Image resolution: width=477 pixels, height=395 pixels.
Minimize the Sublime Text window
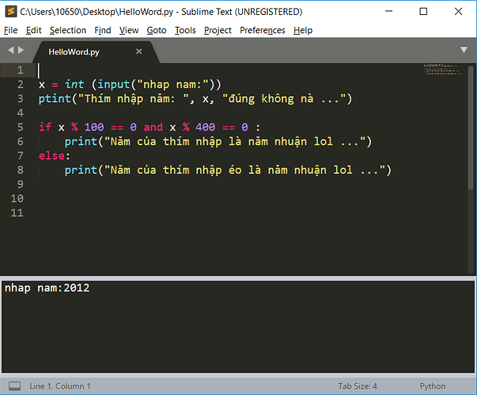tap(389, 12)
